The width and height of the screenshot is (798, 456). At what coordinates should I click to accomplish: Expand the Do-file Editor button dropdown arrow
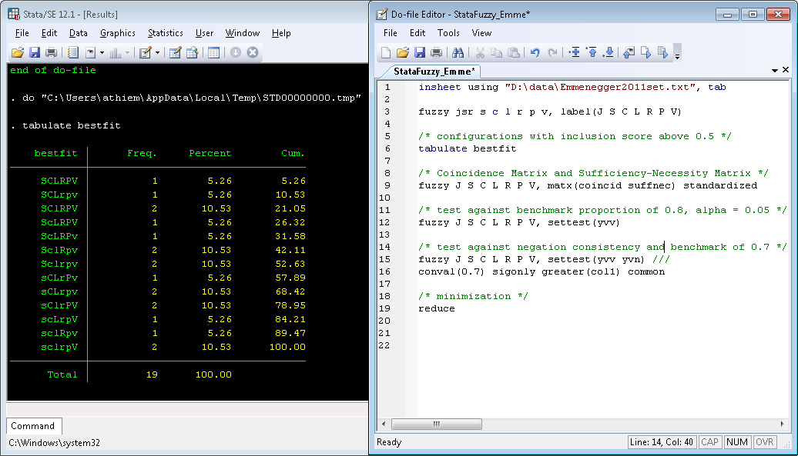157,53
